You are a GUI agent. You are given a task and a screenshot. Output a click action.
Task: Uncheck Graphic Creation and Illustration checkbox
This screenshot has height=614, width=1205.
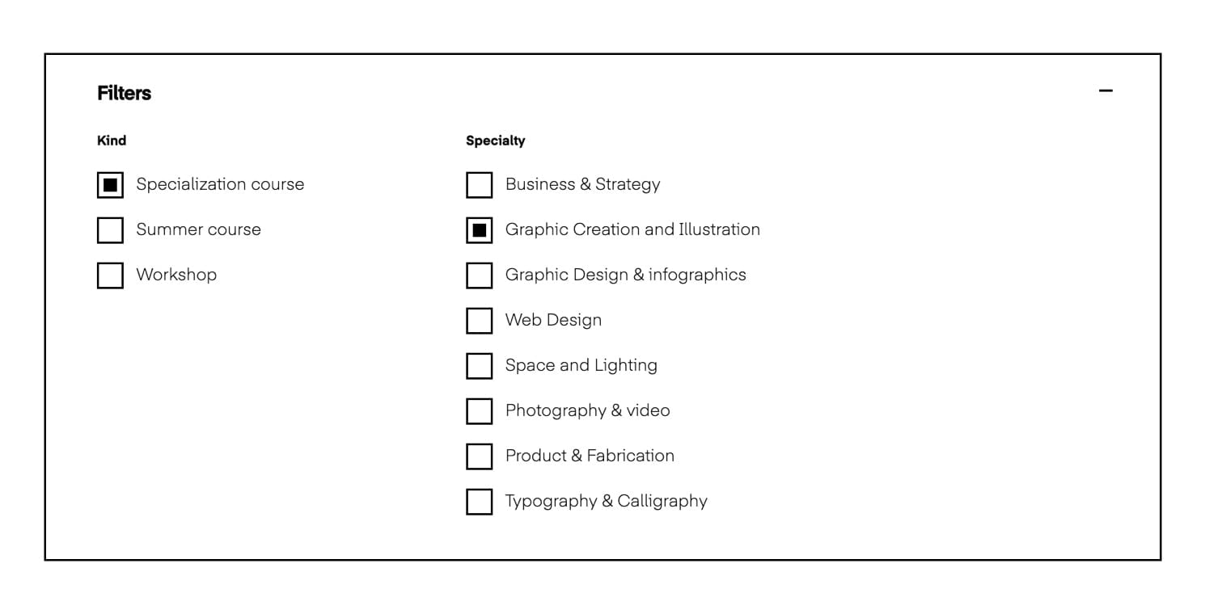tap(480, 230)
